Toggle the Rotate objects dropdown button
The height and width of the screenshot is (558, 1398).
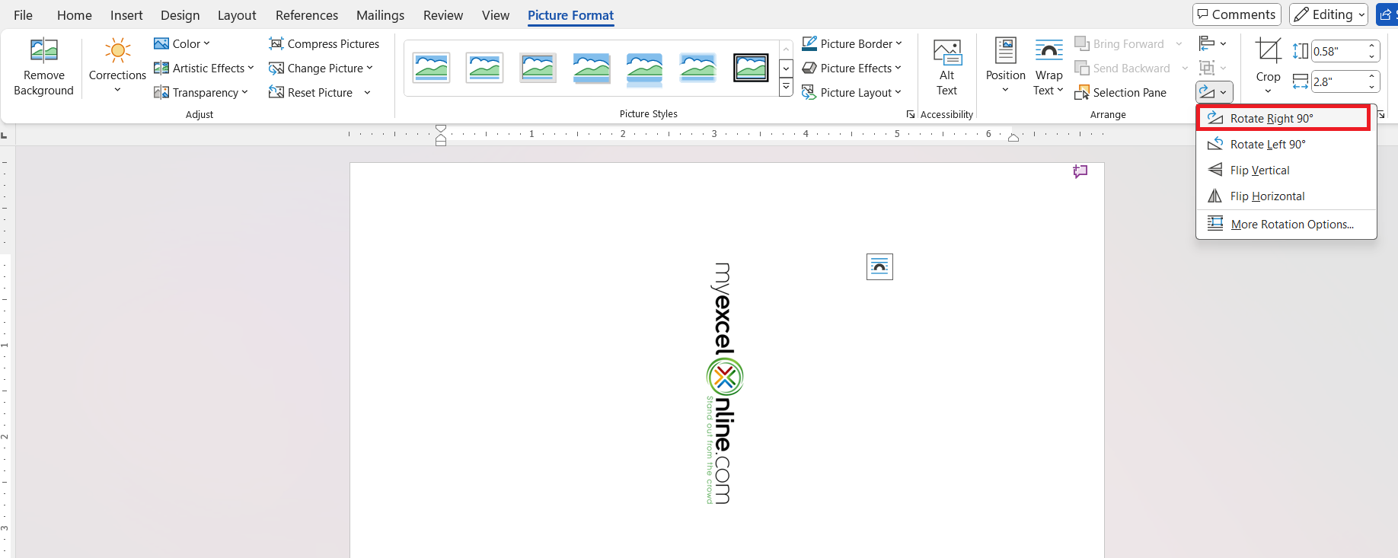1214,92
